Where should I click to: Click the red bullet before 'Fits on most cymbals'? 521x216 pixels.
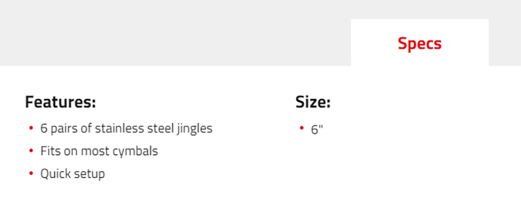click(31, 150)
